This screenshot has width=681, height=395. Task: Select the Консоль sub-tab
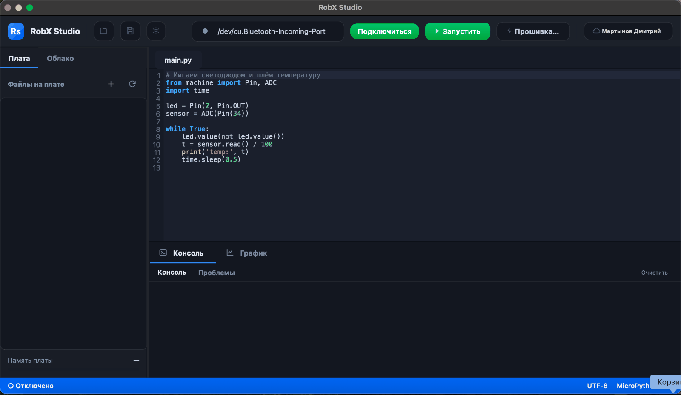click(172, 273)
